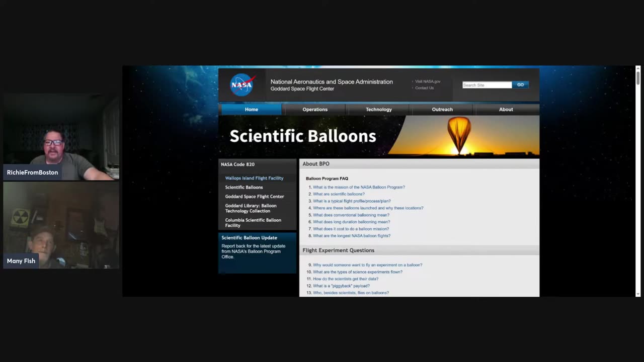Click the Search Site input field
The height and width of the screenshot is (362, 644).
pos(487,85)
